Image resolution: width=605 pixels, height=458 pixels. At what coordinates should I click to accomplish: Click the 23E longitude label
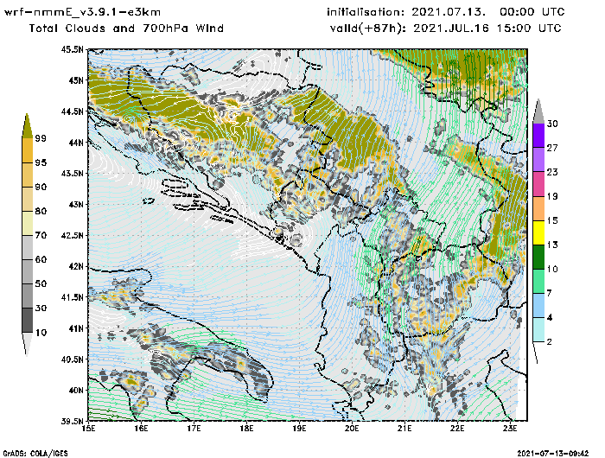tap(510, 429)
